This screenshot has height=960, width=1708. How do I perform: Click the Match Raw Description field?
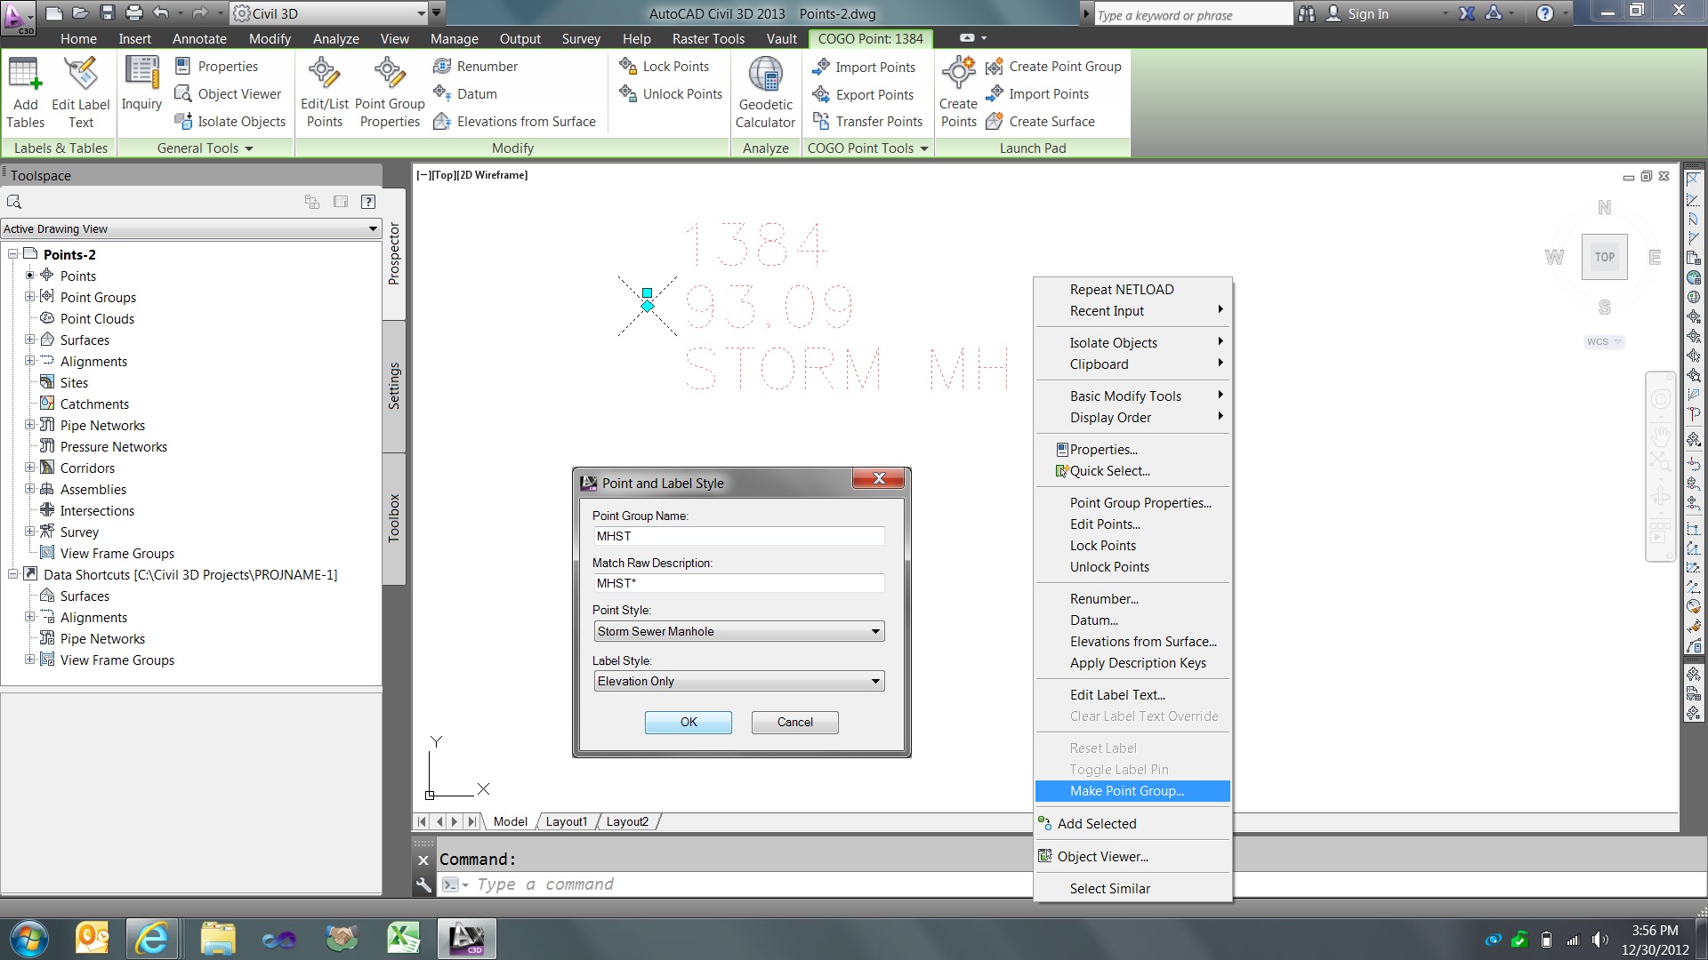point(738,583)
